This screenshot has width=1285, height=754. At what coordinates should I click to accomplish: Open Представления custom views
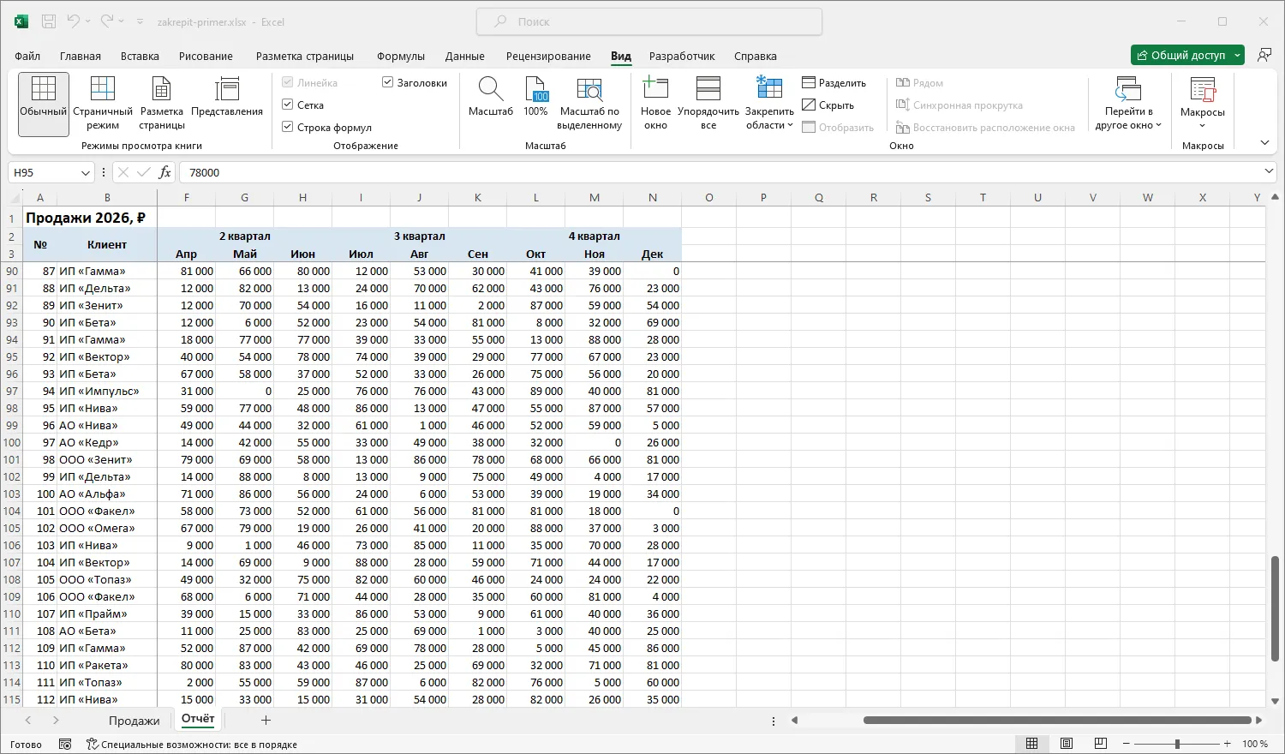click(227, 97)
